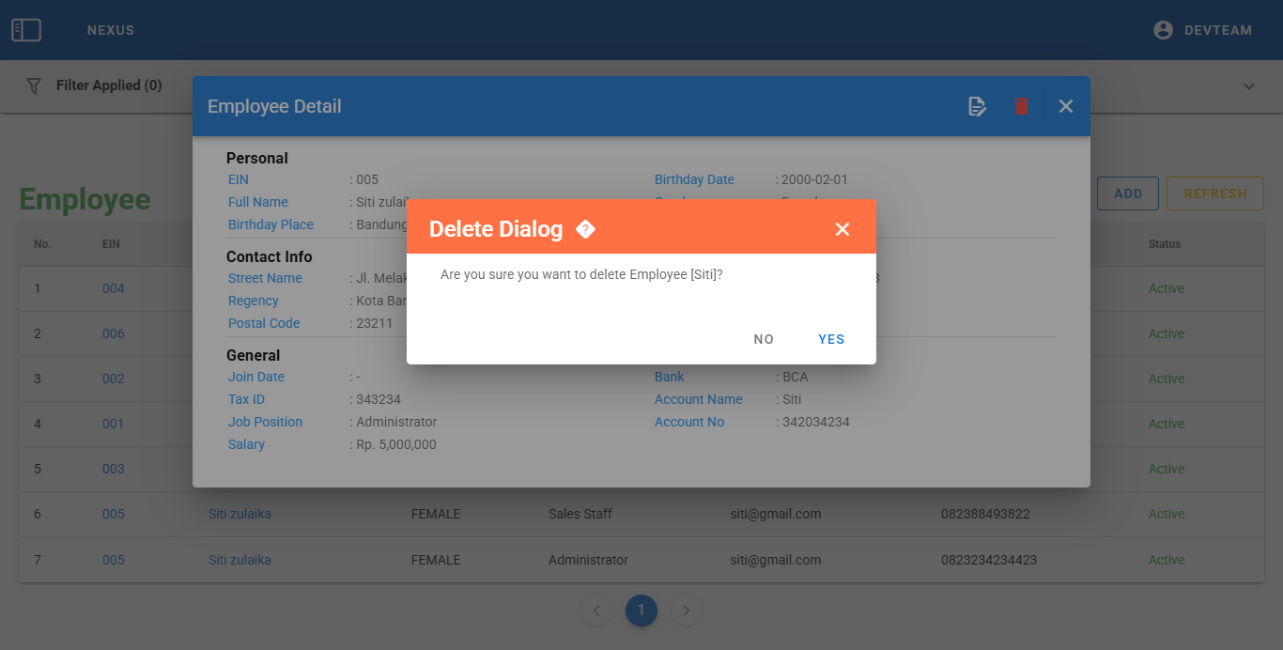The image size is (1283, 650).
Task: Click the REFRESH button
Action: (x=1215, y=193)
